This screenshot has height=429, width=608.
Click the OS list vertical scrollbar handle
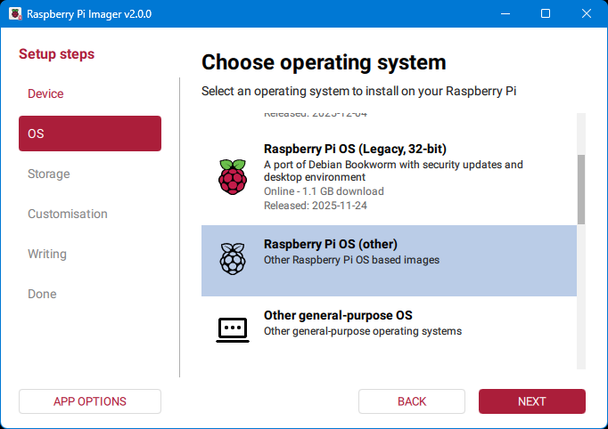point(581,189)
